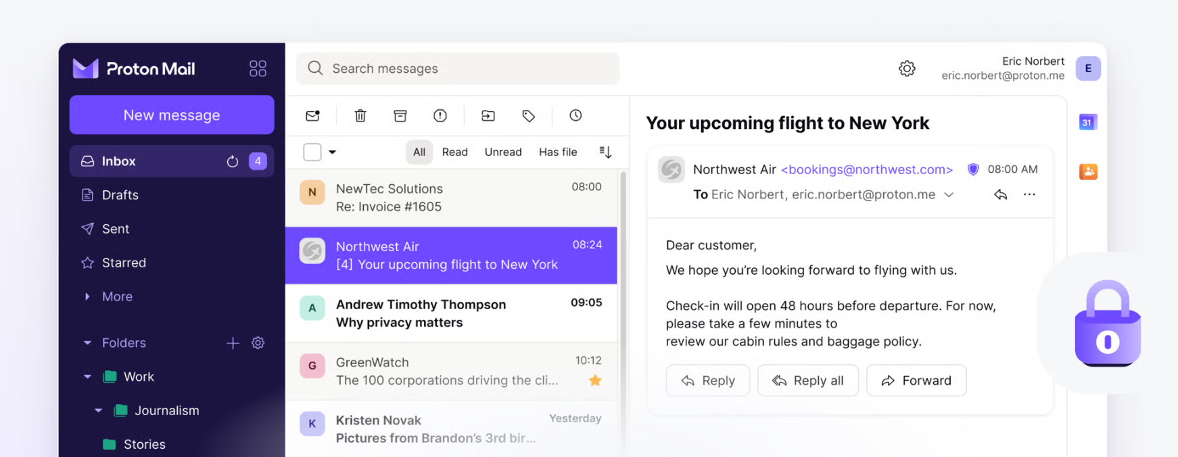Archive the selected message

400,115
